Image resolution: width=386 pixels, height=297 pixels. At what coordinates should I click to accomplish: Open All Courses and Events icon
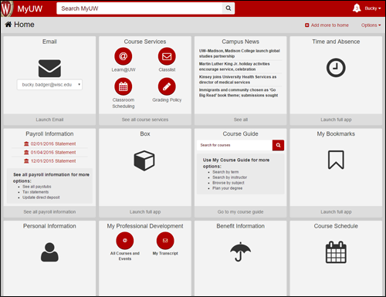(125, 241)
